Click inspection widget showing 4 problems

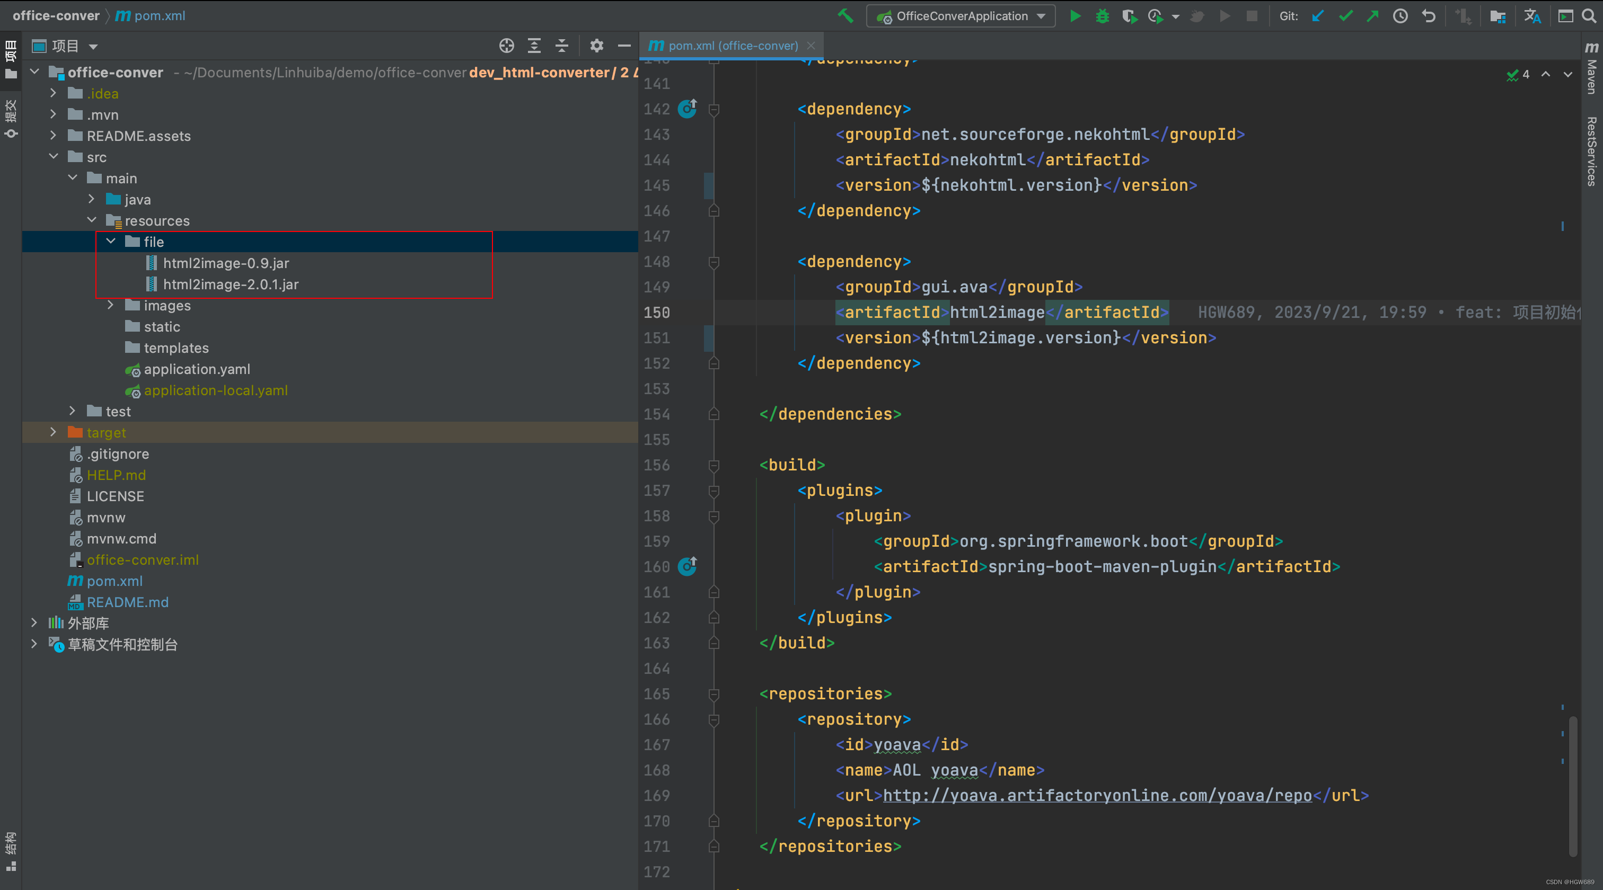1518,75
